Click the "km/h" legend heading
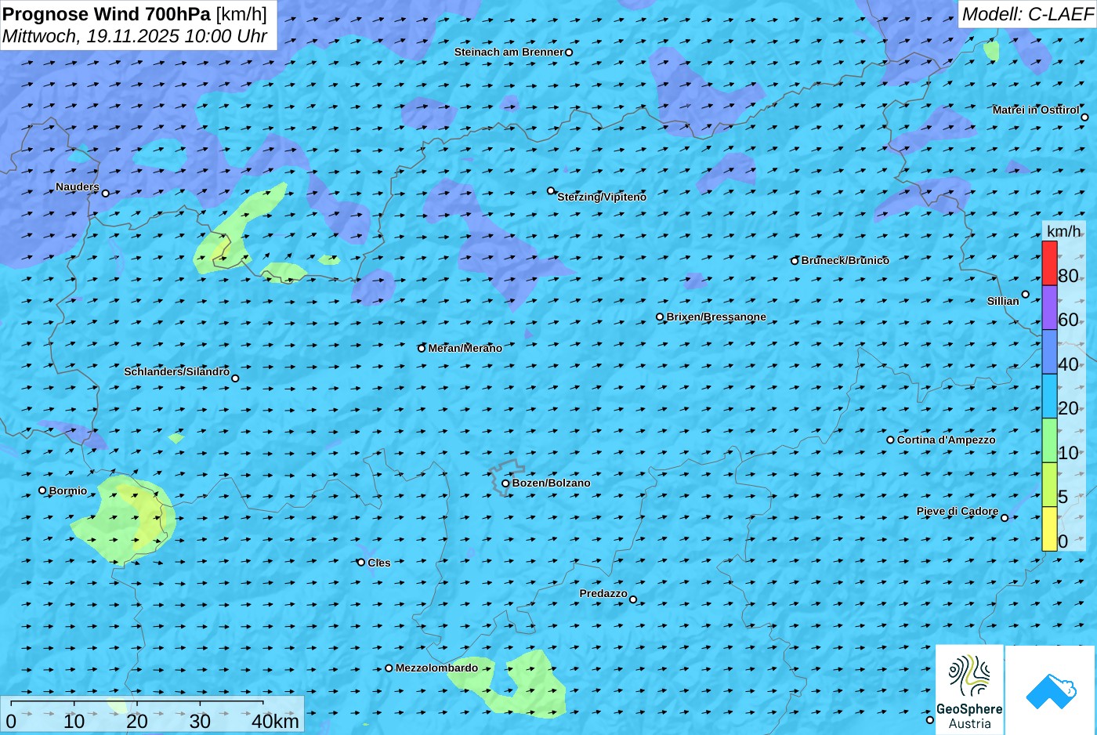Screen dimensions: 1097x735 pos(1063,231)
